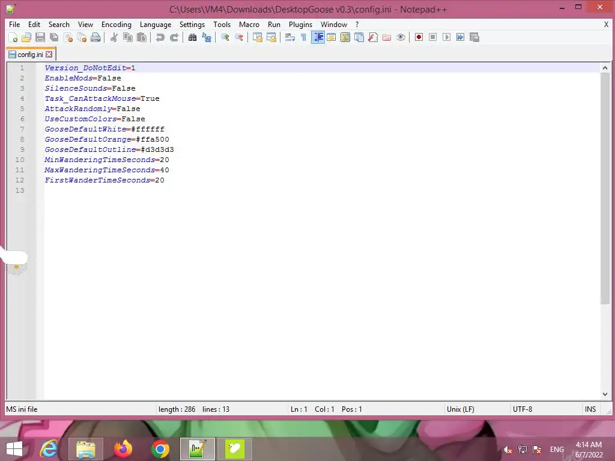The image size is (615, 461).
Task: Open the Function List toolbar icon
Action: click(373, 37)
